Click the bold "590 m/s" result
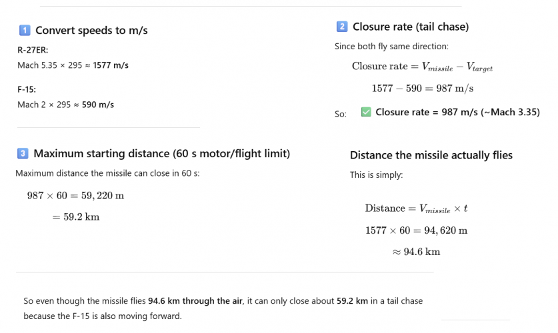This screenshot has height=333, width=558. 98,105
